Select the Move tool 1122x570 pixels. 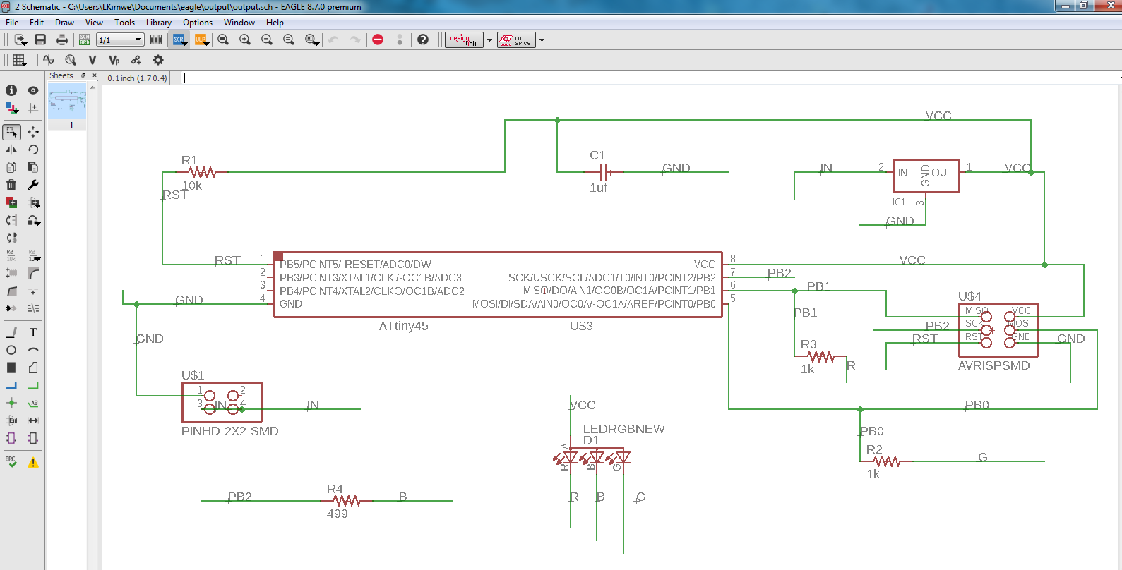[x=33, y=132]
